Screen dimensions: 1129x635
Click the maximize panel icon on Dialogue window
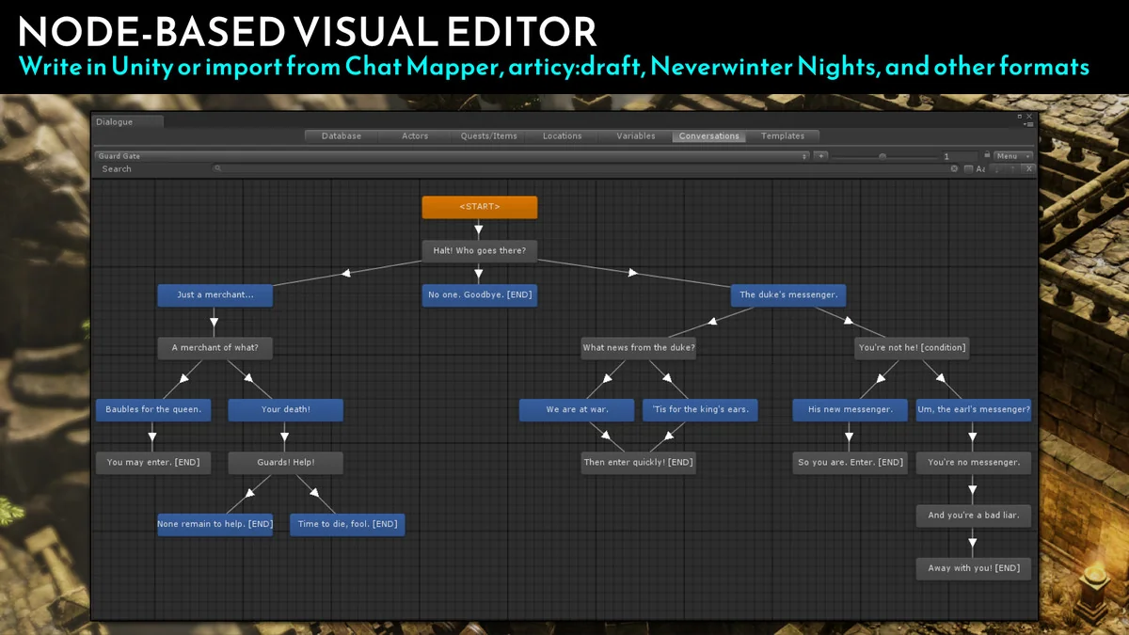pos(1020,117)
